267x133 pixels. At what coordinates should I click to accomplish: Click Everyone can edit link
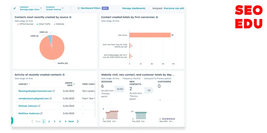[174, 8]
